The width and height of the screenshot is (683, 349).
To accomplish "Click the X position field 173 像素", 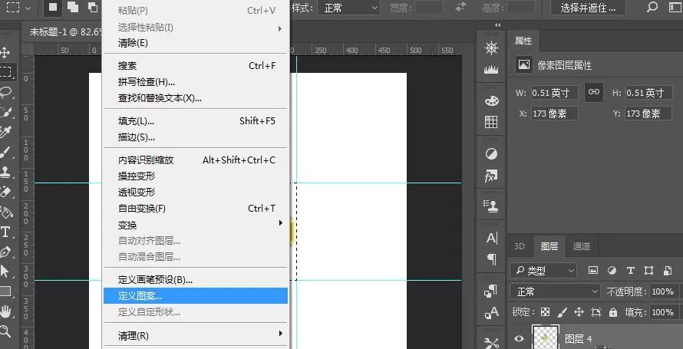I will 555,114.
